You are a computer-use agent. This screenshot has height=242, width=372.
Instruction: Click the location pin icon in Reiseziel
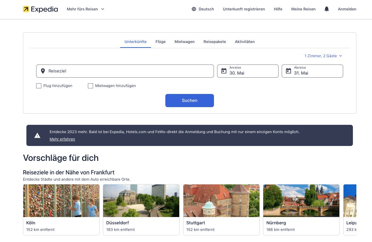click(43, 71)
